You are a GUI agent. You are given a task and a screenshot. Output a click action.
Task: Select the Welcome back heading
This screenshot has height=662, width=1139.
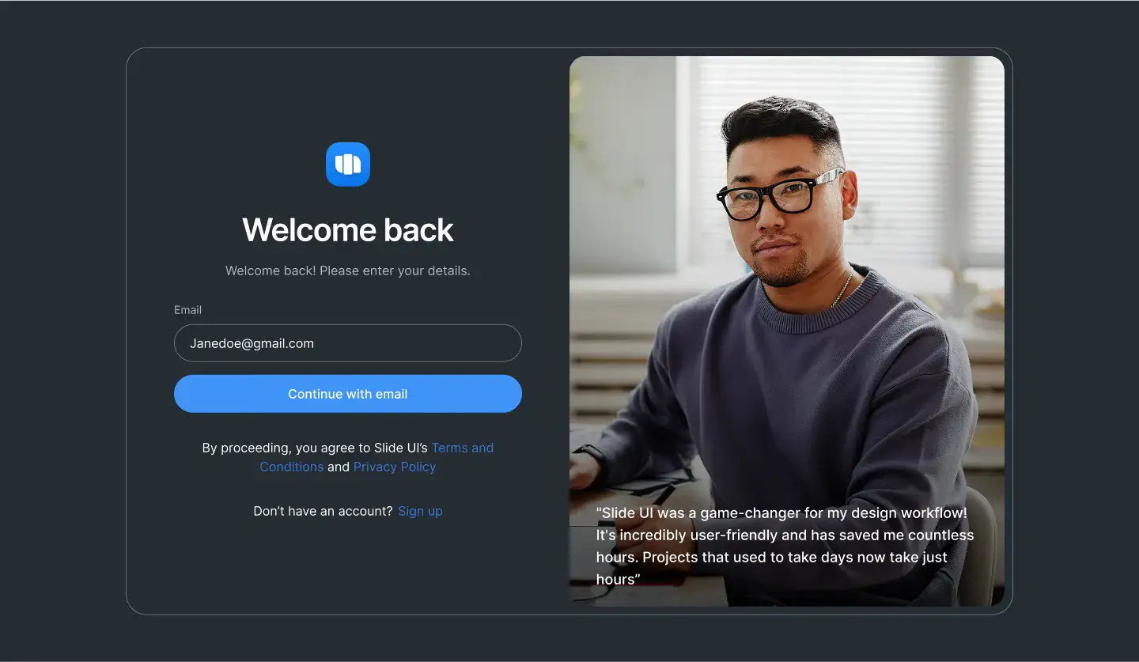click(348, 230)
